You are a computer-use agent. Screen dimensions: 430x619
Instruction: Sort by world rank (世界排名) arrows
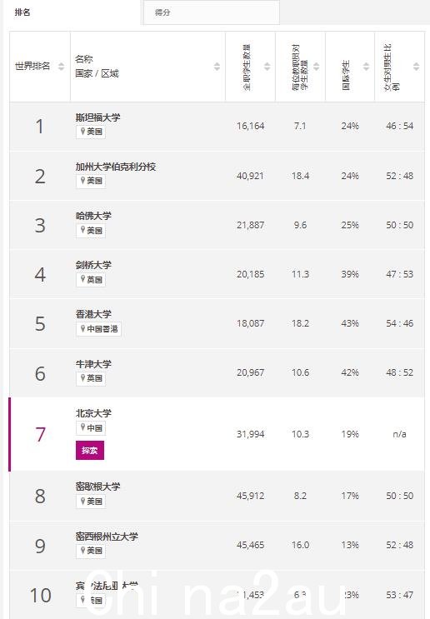coord(61,67)
